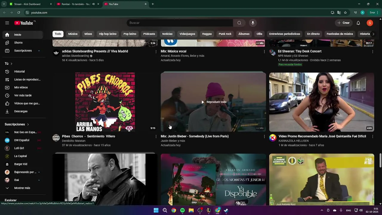This screenshot has width=382, height=215.
Task: Open Mis vídeos in the sidebar
Action: 23,87
